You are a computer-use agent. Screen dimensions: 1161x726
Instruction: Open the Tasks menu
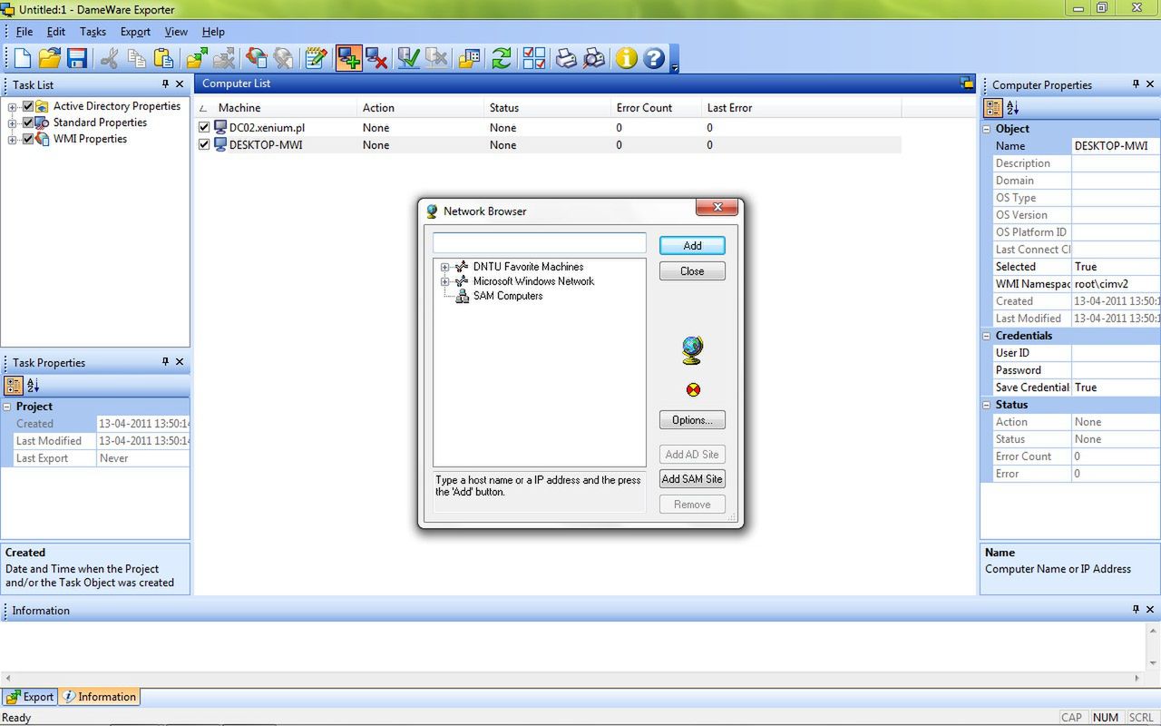tap(93, 32)
